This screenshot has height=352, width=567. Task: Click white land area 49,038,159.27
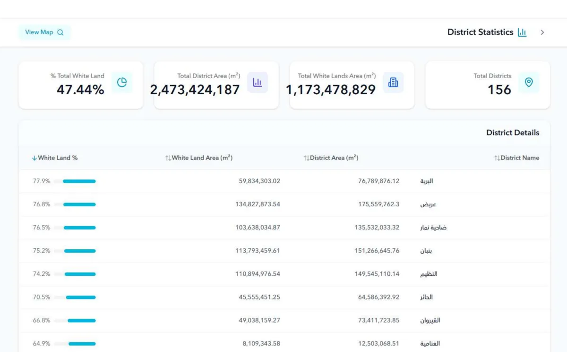click(259, 320)
